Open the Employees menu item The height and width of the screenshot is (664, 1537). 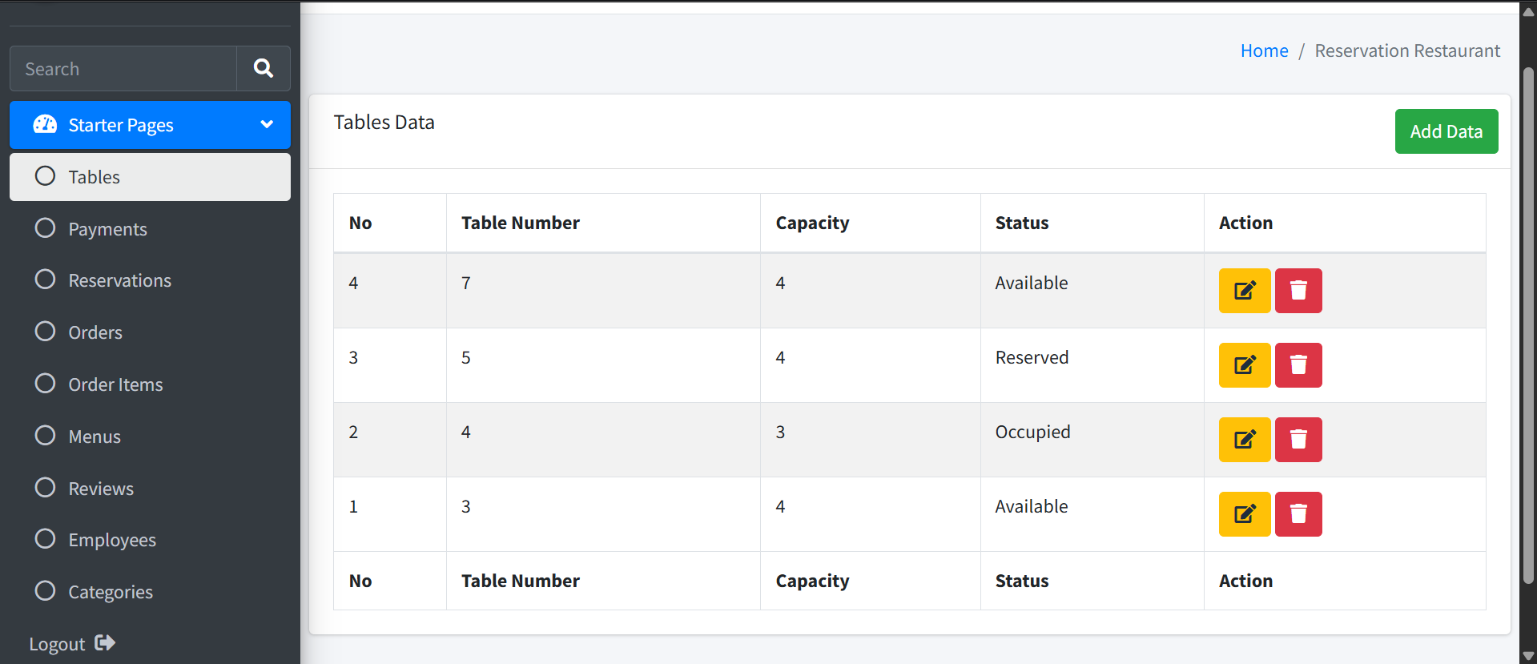coord(150,540)
